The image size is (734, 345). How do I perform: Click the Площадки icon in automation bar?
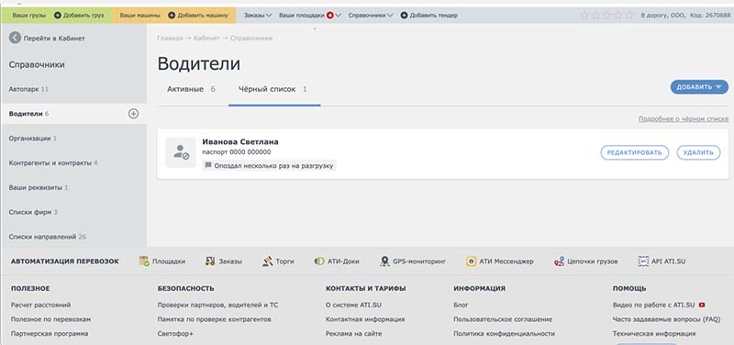tap(144, 262)
